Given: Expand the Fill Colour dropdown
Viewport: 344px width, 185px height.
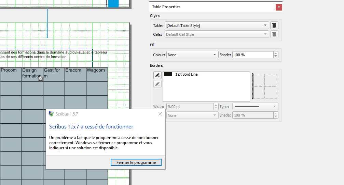Looking at the screenshot, I should tap(192, 55).
